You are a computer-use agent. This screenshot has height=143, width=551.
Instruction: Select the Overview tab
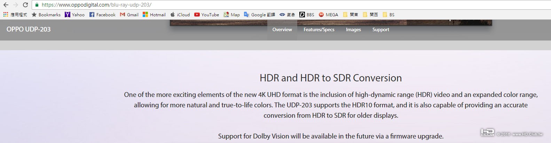[x=282, y=30]
